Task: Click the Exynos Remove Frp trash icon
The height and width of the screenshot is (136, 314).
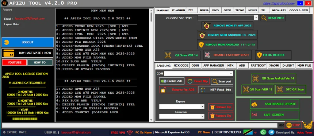Action: 213,107
